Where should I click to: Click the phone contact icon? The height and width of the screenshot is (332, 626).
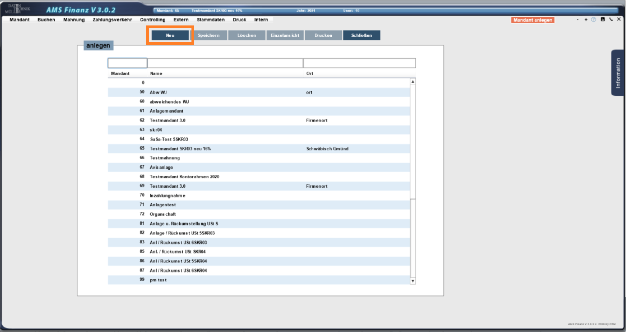pos(611,20)
